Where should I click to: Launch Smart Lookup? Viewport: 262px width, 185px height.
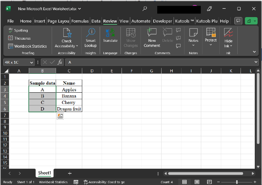coord(91,37)
